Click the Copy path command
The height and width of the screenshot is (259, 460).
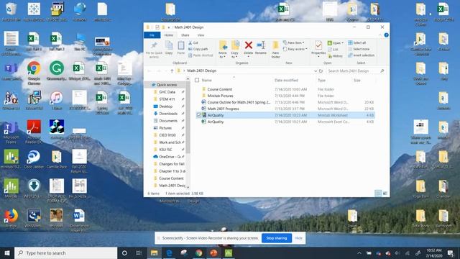(x=198, y=49)
